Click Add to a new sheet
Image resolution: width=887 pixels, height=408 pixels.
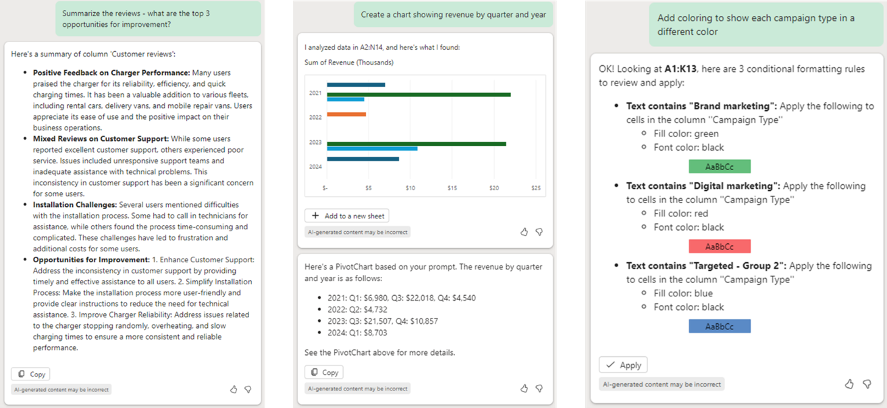tap(347, 215)
